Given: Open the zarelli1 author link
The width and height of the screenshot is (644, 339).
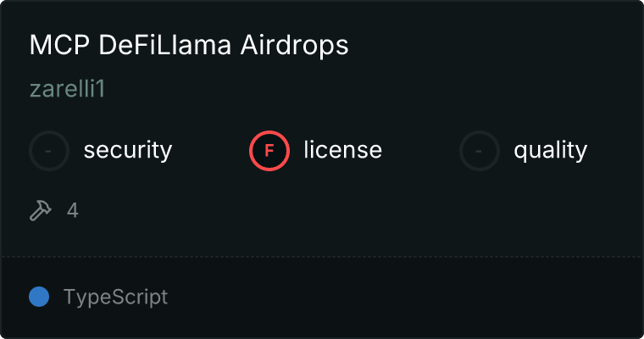Looking at the screenshot, I should point(67,89).
